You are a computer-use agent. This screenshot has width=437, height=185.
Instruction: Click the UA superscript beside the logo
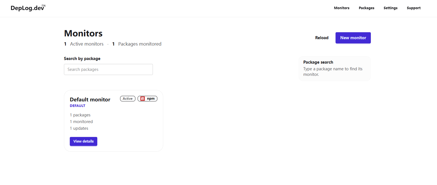[44, 5]
